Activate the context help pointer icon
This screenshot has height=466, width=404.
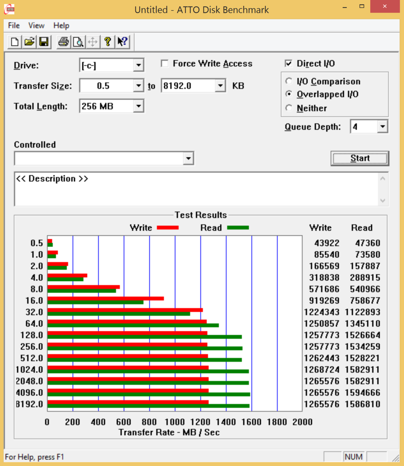click(x=123, y=42)
